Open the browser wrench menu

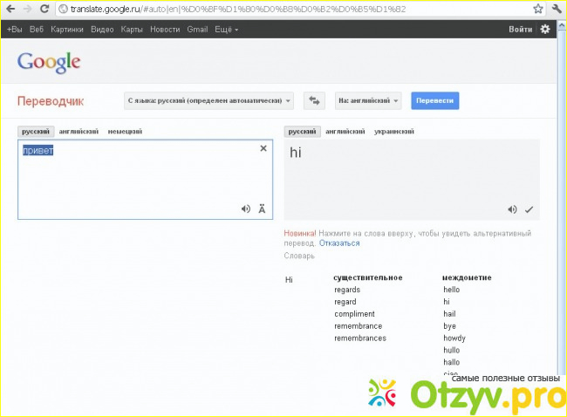556,9
